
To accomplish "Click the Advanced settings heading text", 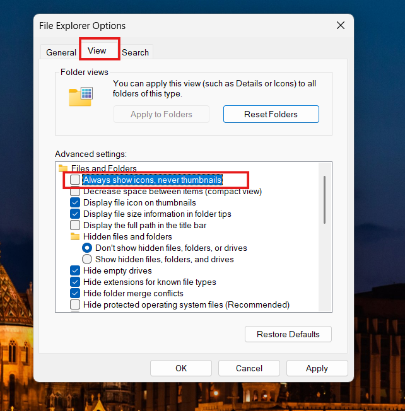I will [x=91, y=154].
